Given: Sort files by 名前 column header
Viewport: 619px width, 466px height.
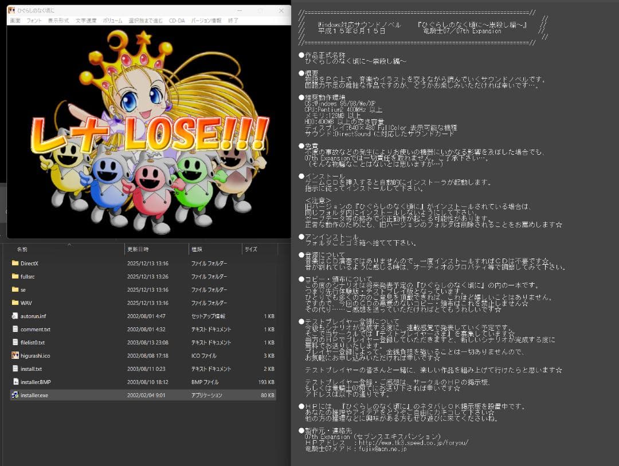Looking at the screenshot, I should click(22, 250).
